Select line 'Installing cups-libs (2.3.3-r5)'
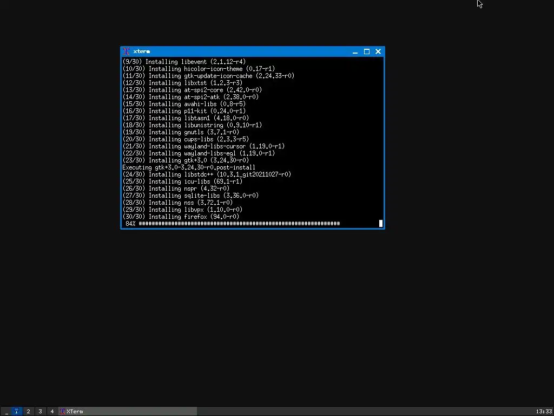This screenshot has width=554, height=416. click(186, 139)
